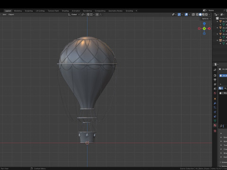Open the Particles properties tab
Screen dimensions: 227x170
point(215,108)
